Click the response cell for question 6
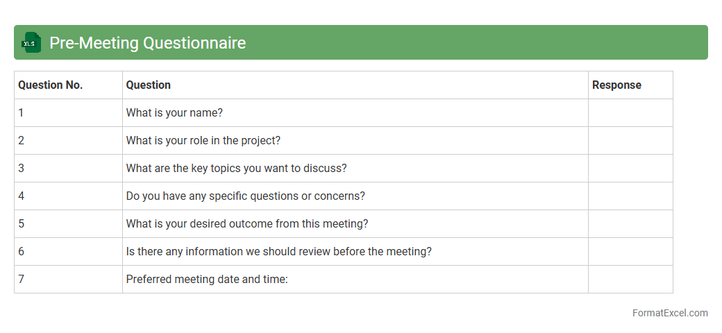This screenshot has width=722, height=333. coord(630,252)
